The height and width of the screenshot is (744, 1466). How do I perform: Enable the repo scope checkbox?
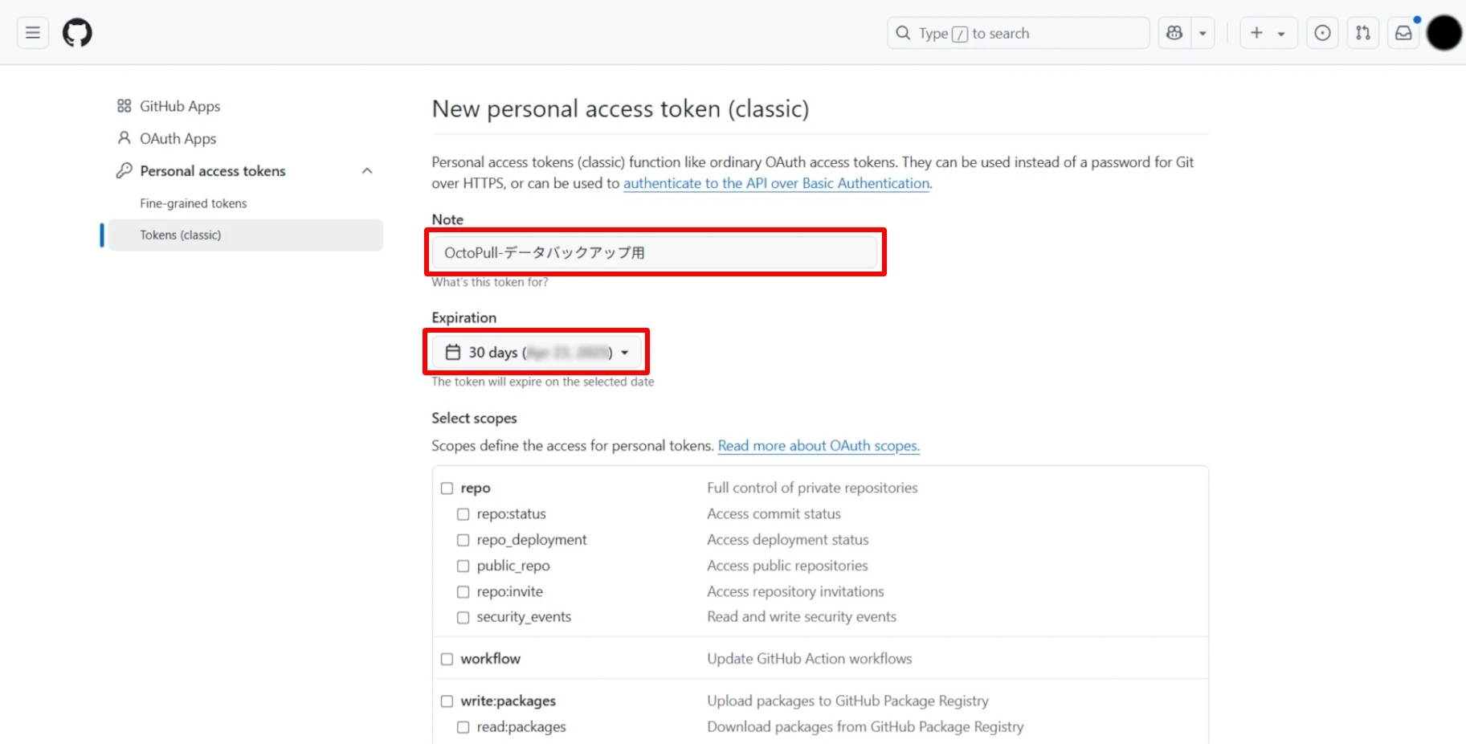(x=447, y=489)
